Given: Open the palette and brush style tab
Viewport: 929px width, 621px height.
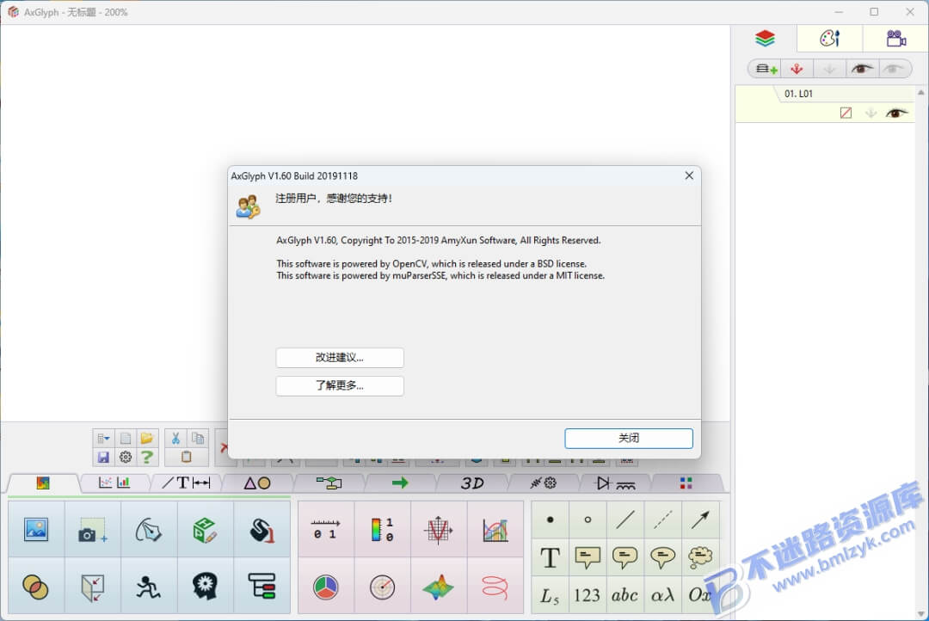Looking at the screenshot, I should click(x=829, y=39).
